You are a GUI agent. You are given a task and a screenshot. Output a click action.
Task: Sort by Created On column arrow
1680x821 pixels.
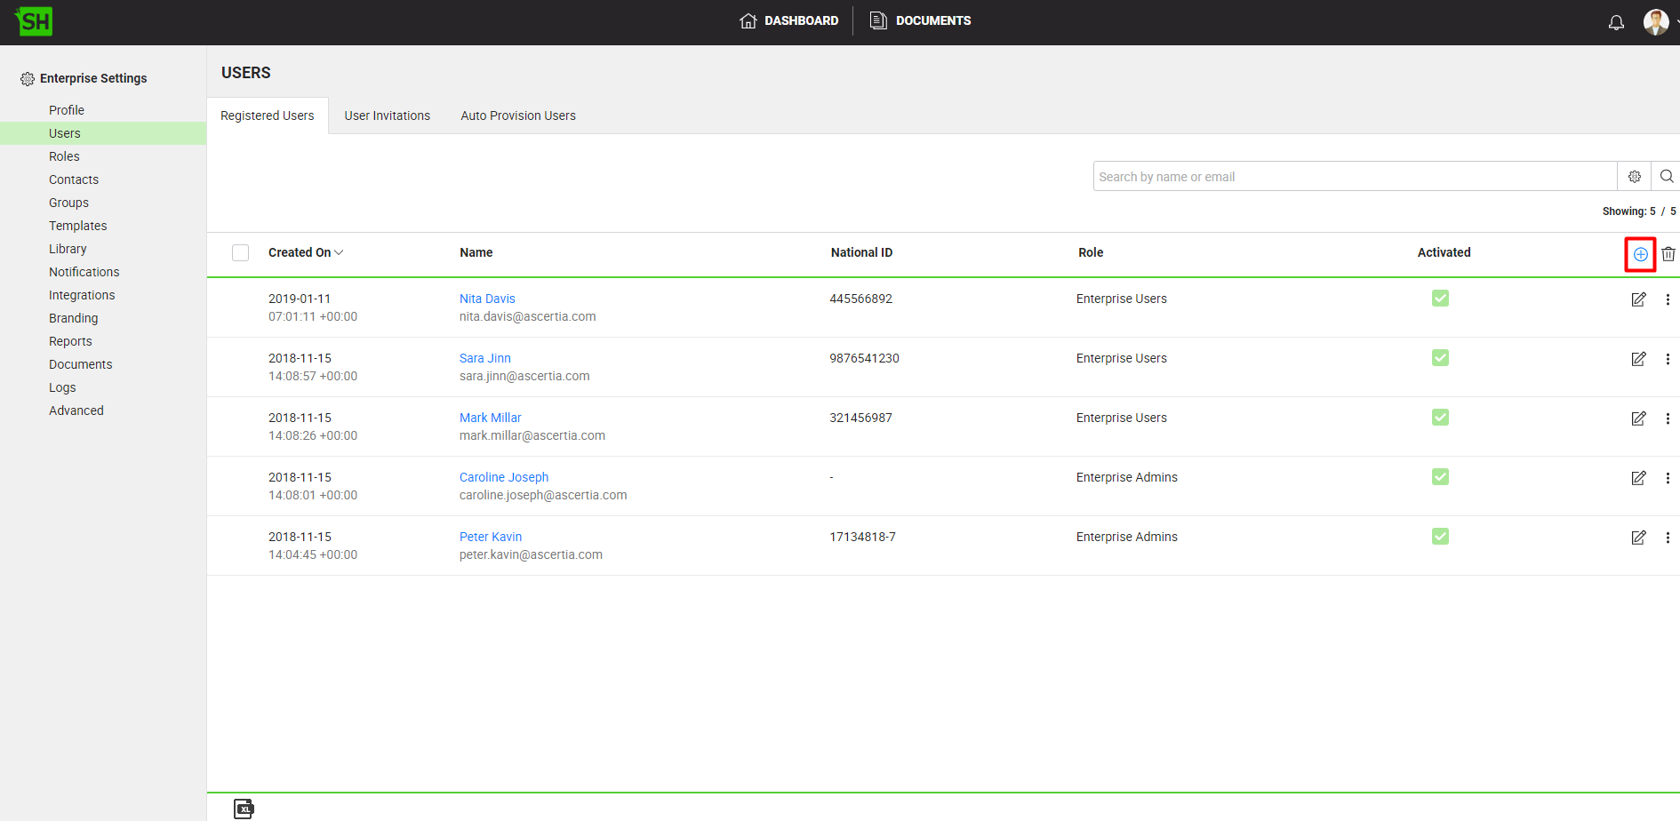coord(339,253)
